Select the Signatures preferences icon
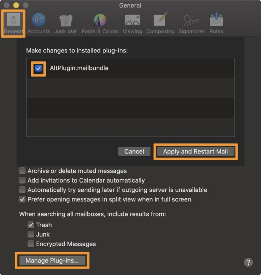The height and width of the screenshot is (275, 261). point(192,23)
